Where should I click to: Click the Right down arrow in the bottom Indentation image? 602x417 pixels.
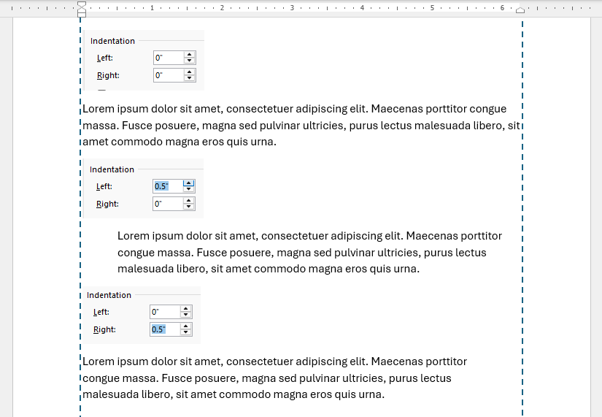[186, 332]
